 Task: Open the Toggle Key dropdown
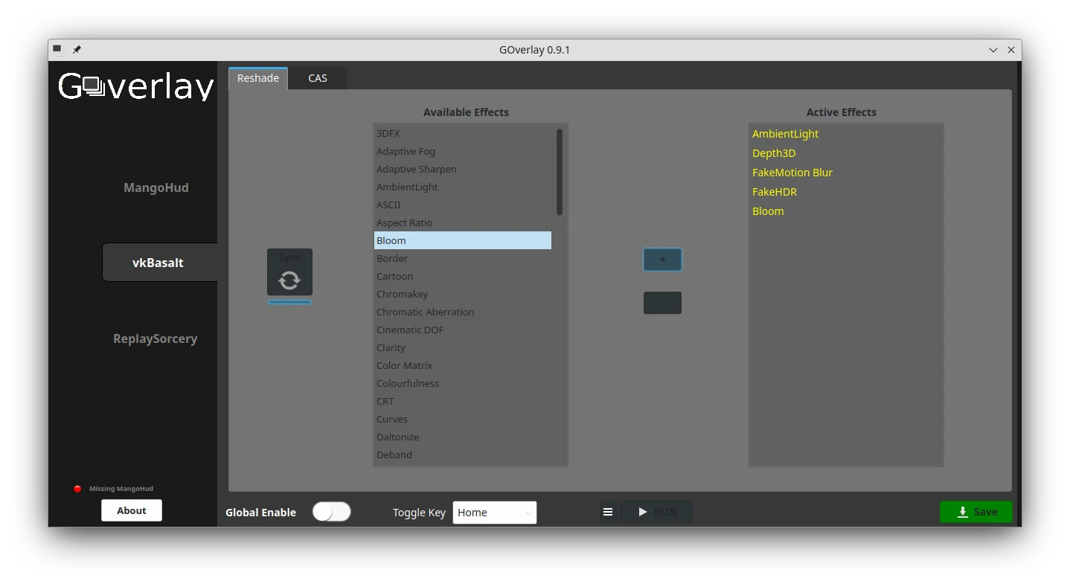tap(494, 513)
